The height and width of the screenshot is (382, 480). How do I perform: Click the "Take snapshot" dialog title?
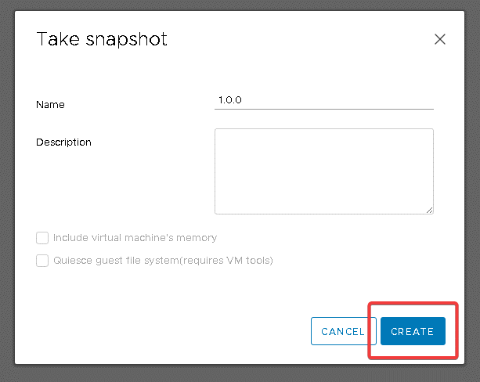tap(102, 39)
